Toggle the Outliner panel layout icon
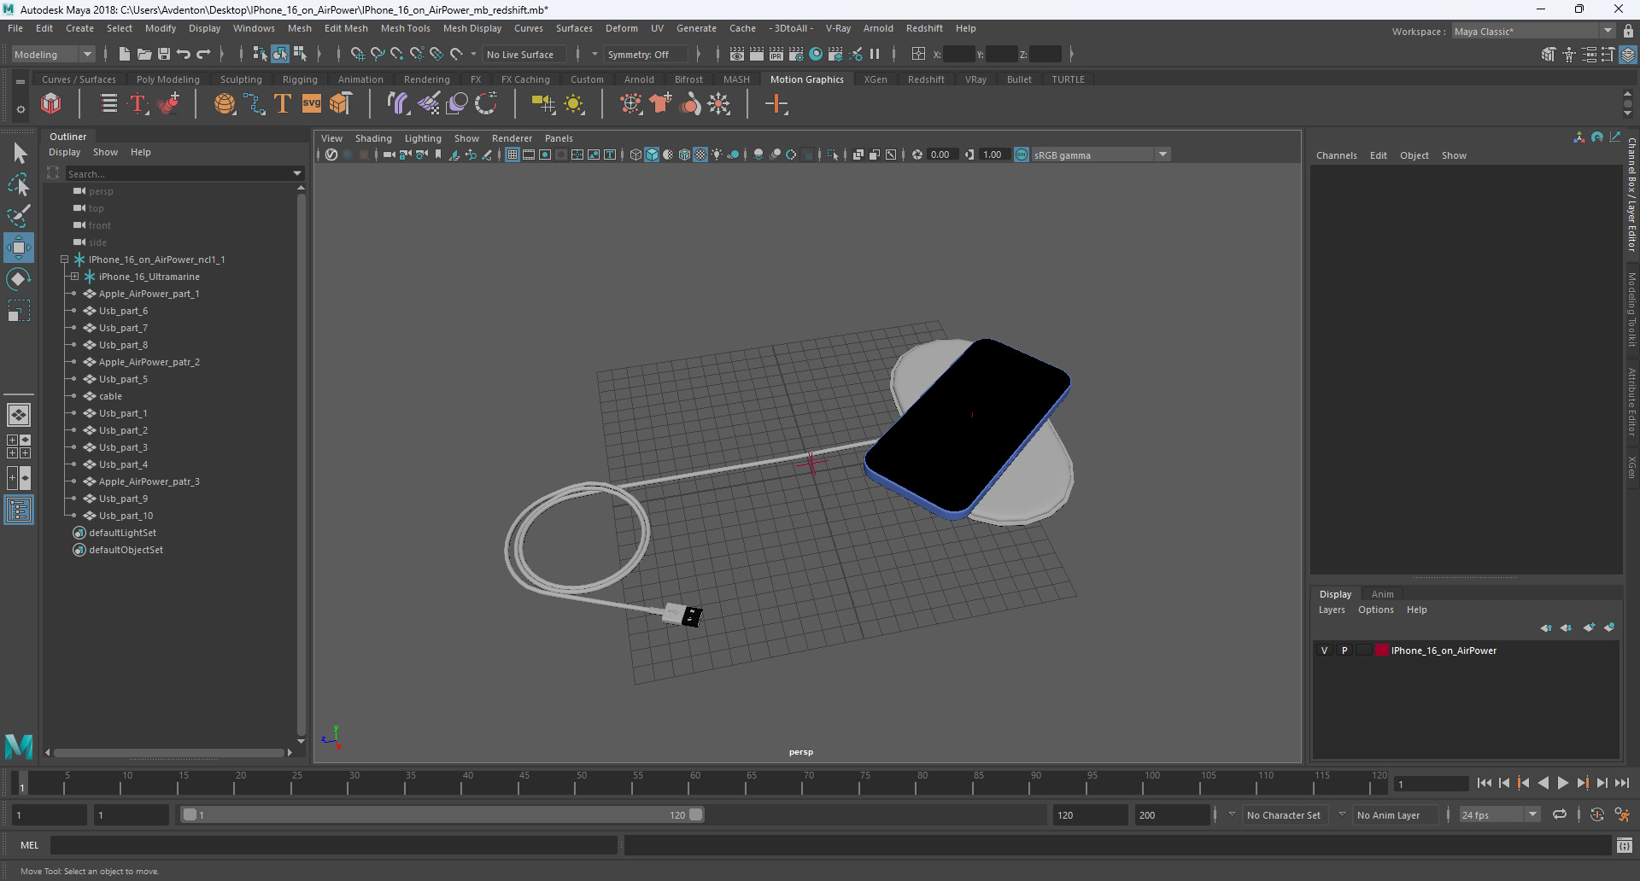The width and height of the screenshot is (1640, 881). click(19, 511)
